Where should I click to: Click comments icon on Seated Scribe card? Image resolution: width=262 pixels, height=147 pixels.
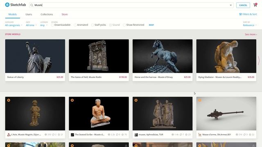[117, 134]
